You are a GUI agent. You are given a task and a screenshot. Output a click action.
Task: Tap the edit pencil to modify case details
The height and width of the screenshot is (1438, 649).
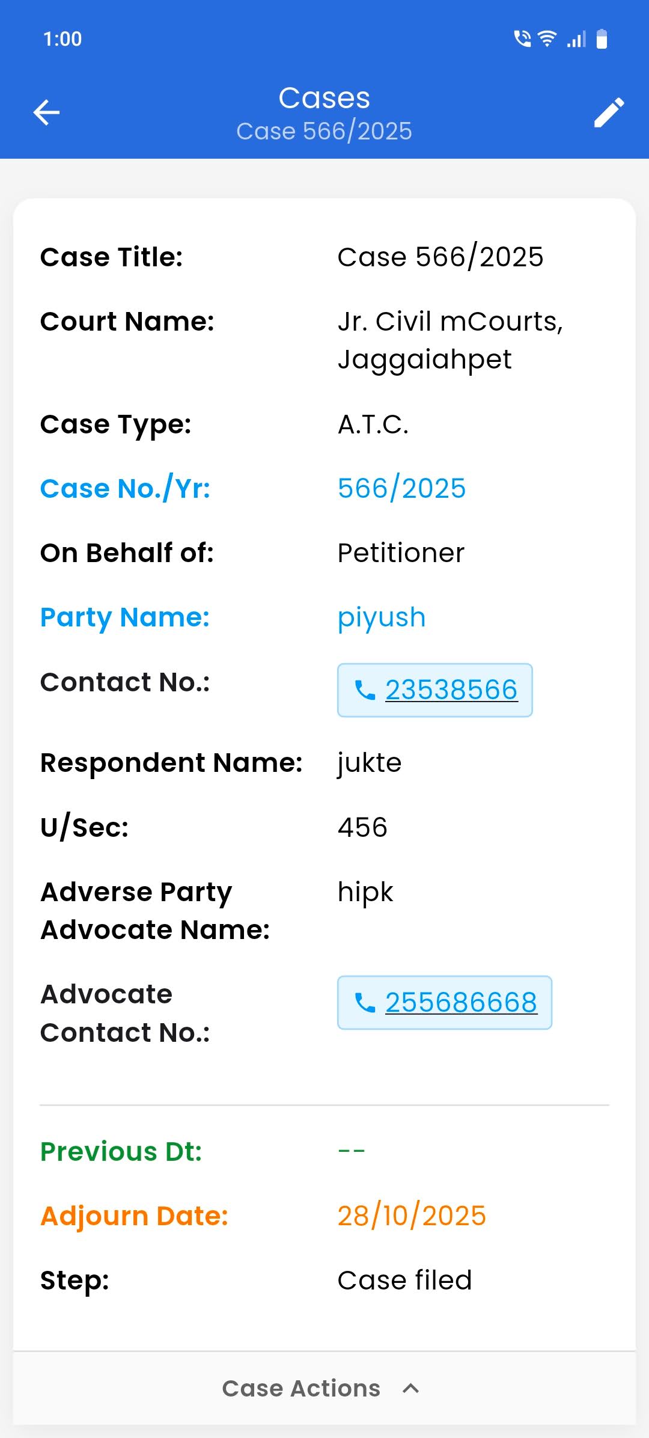point(608,113)
